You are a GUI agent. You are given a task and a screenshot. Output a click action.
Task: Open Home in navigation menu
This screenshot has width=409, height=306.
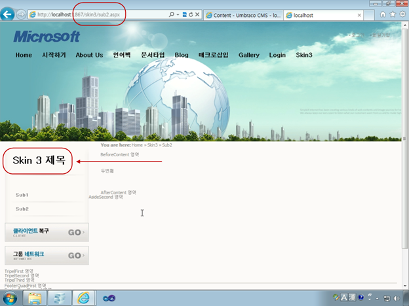(24, 55)
